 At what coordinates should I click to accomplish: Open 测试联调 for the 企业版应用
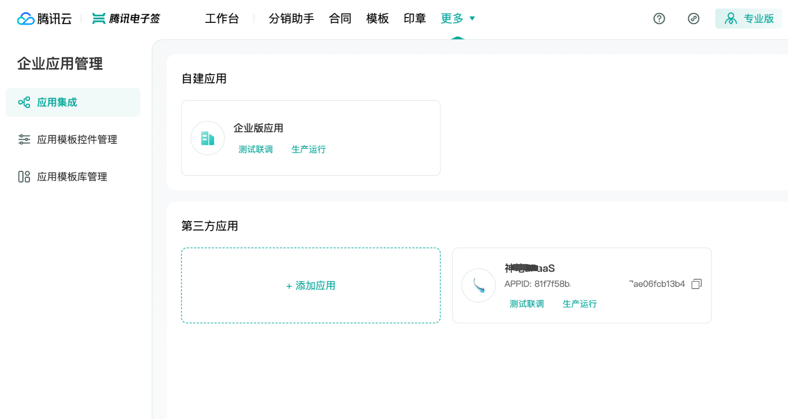(x=255, y=149)
